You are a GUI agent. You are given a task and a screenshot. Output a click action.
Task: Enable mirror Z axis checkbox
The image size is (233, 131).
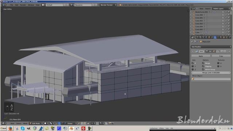[193, 70]
